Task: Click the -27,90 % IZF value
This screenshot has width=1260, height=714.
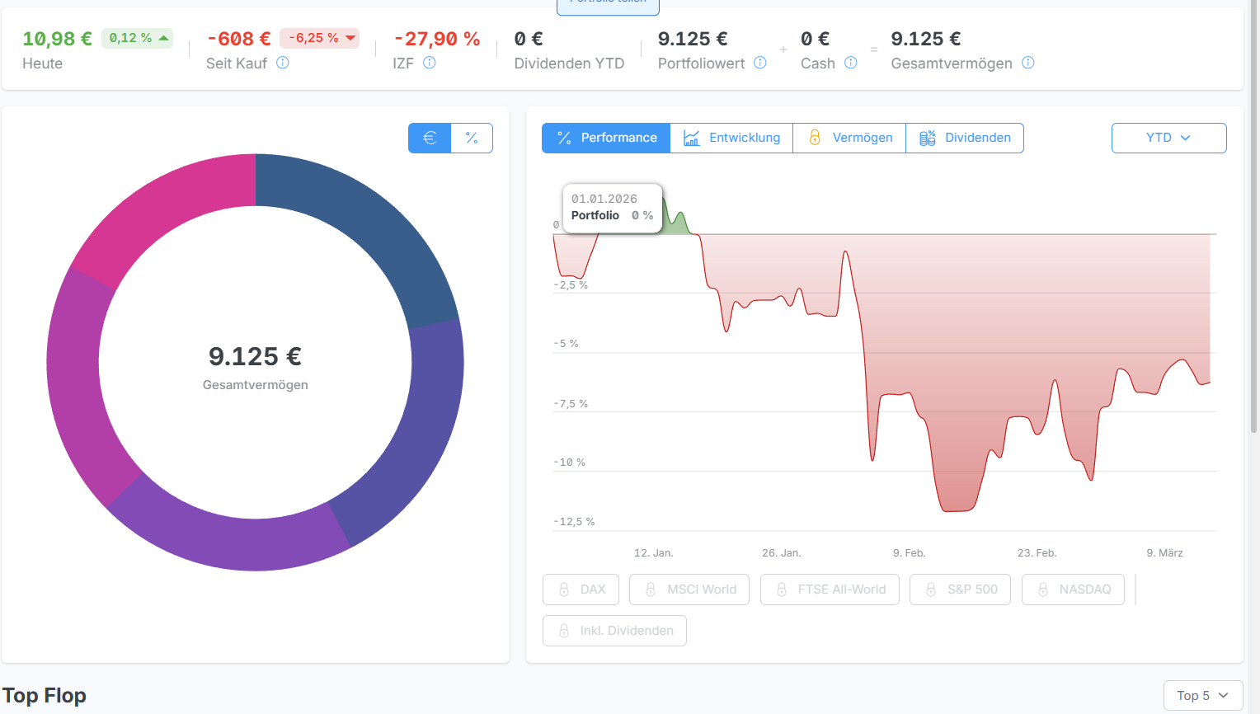Action: [437, 39]
